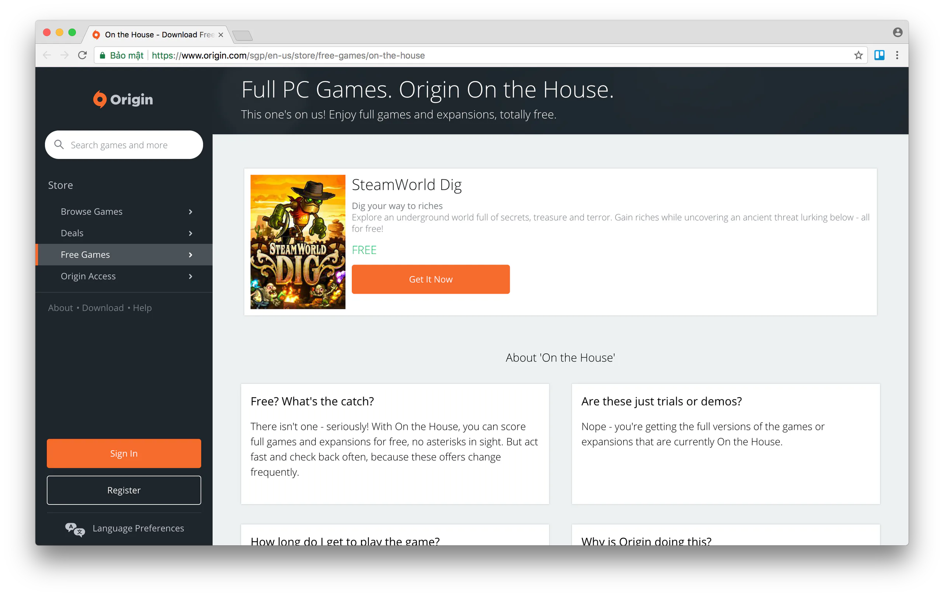Click the SteamWorld Dig cover thumbnail
This screenshot has height=596, width=944.
point(298,242)
